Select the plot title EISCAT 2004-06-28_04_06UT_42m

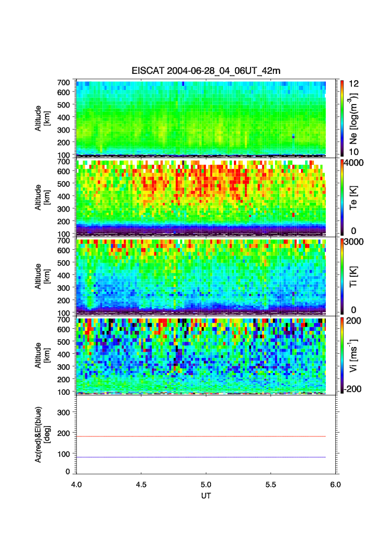coord(206,71)
